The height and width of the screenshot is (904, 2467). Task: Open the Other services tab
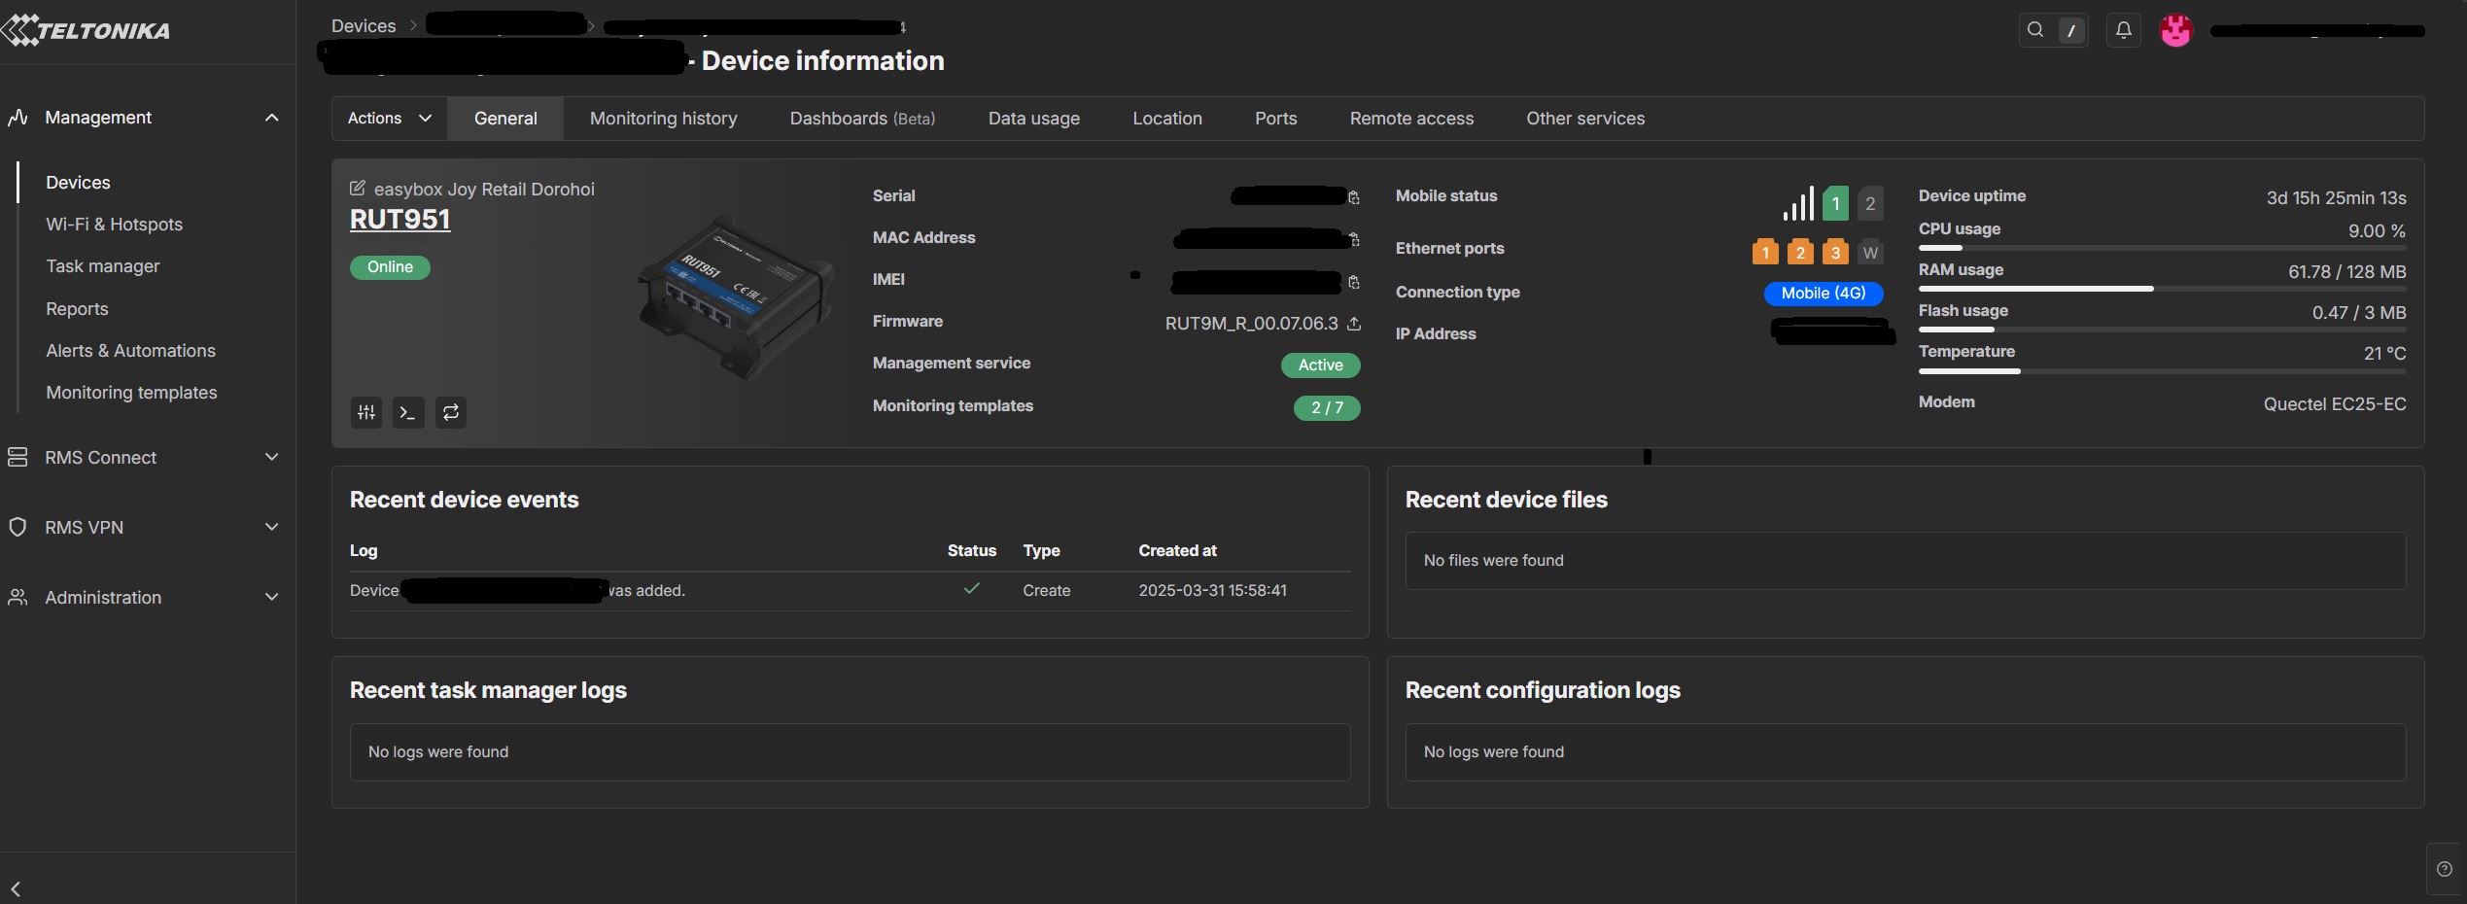pyautogui.click(x=1585, y=119)
